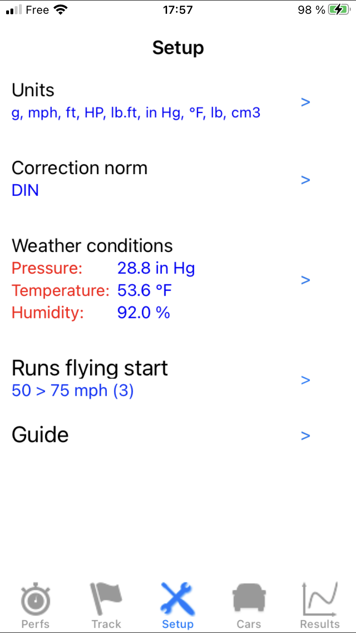View the Results graph icon
Screen dimensions: 356x633
320,599
